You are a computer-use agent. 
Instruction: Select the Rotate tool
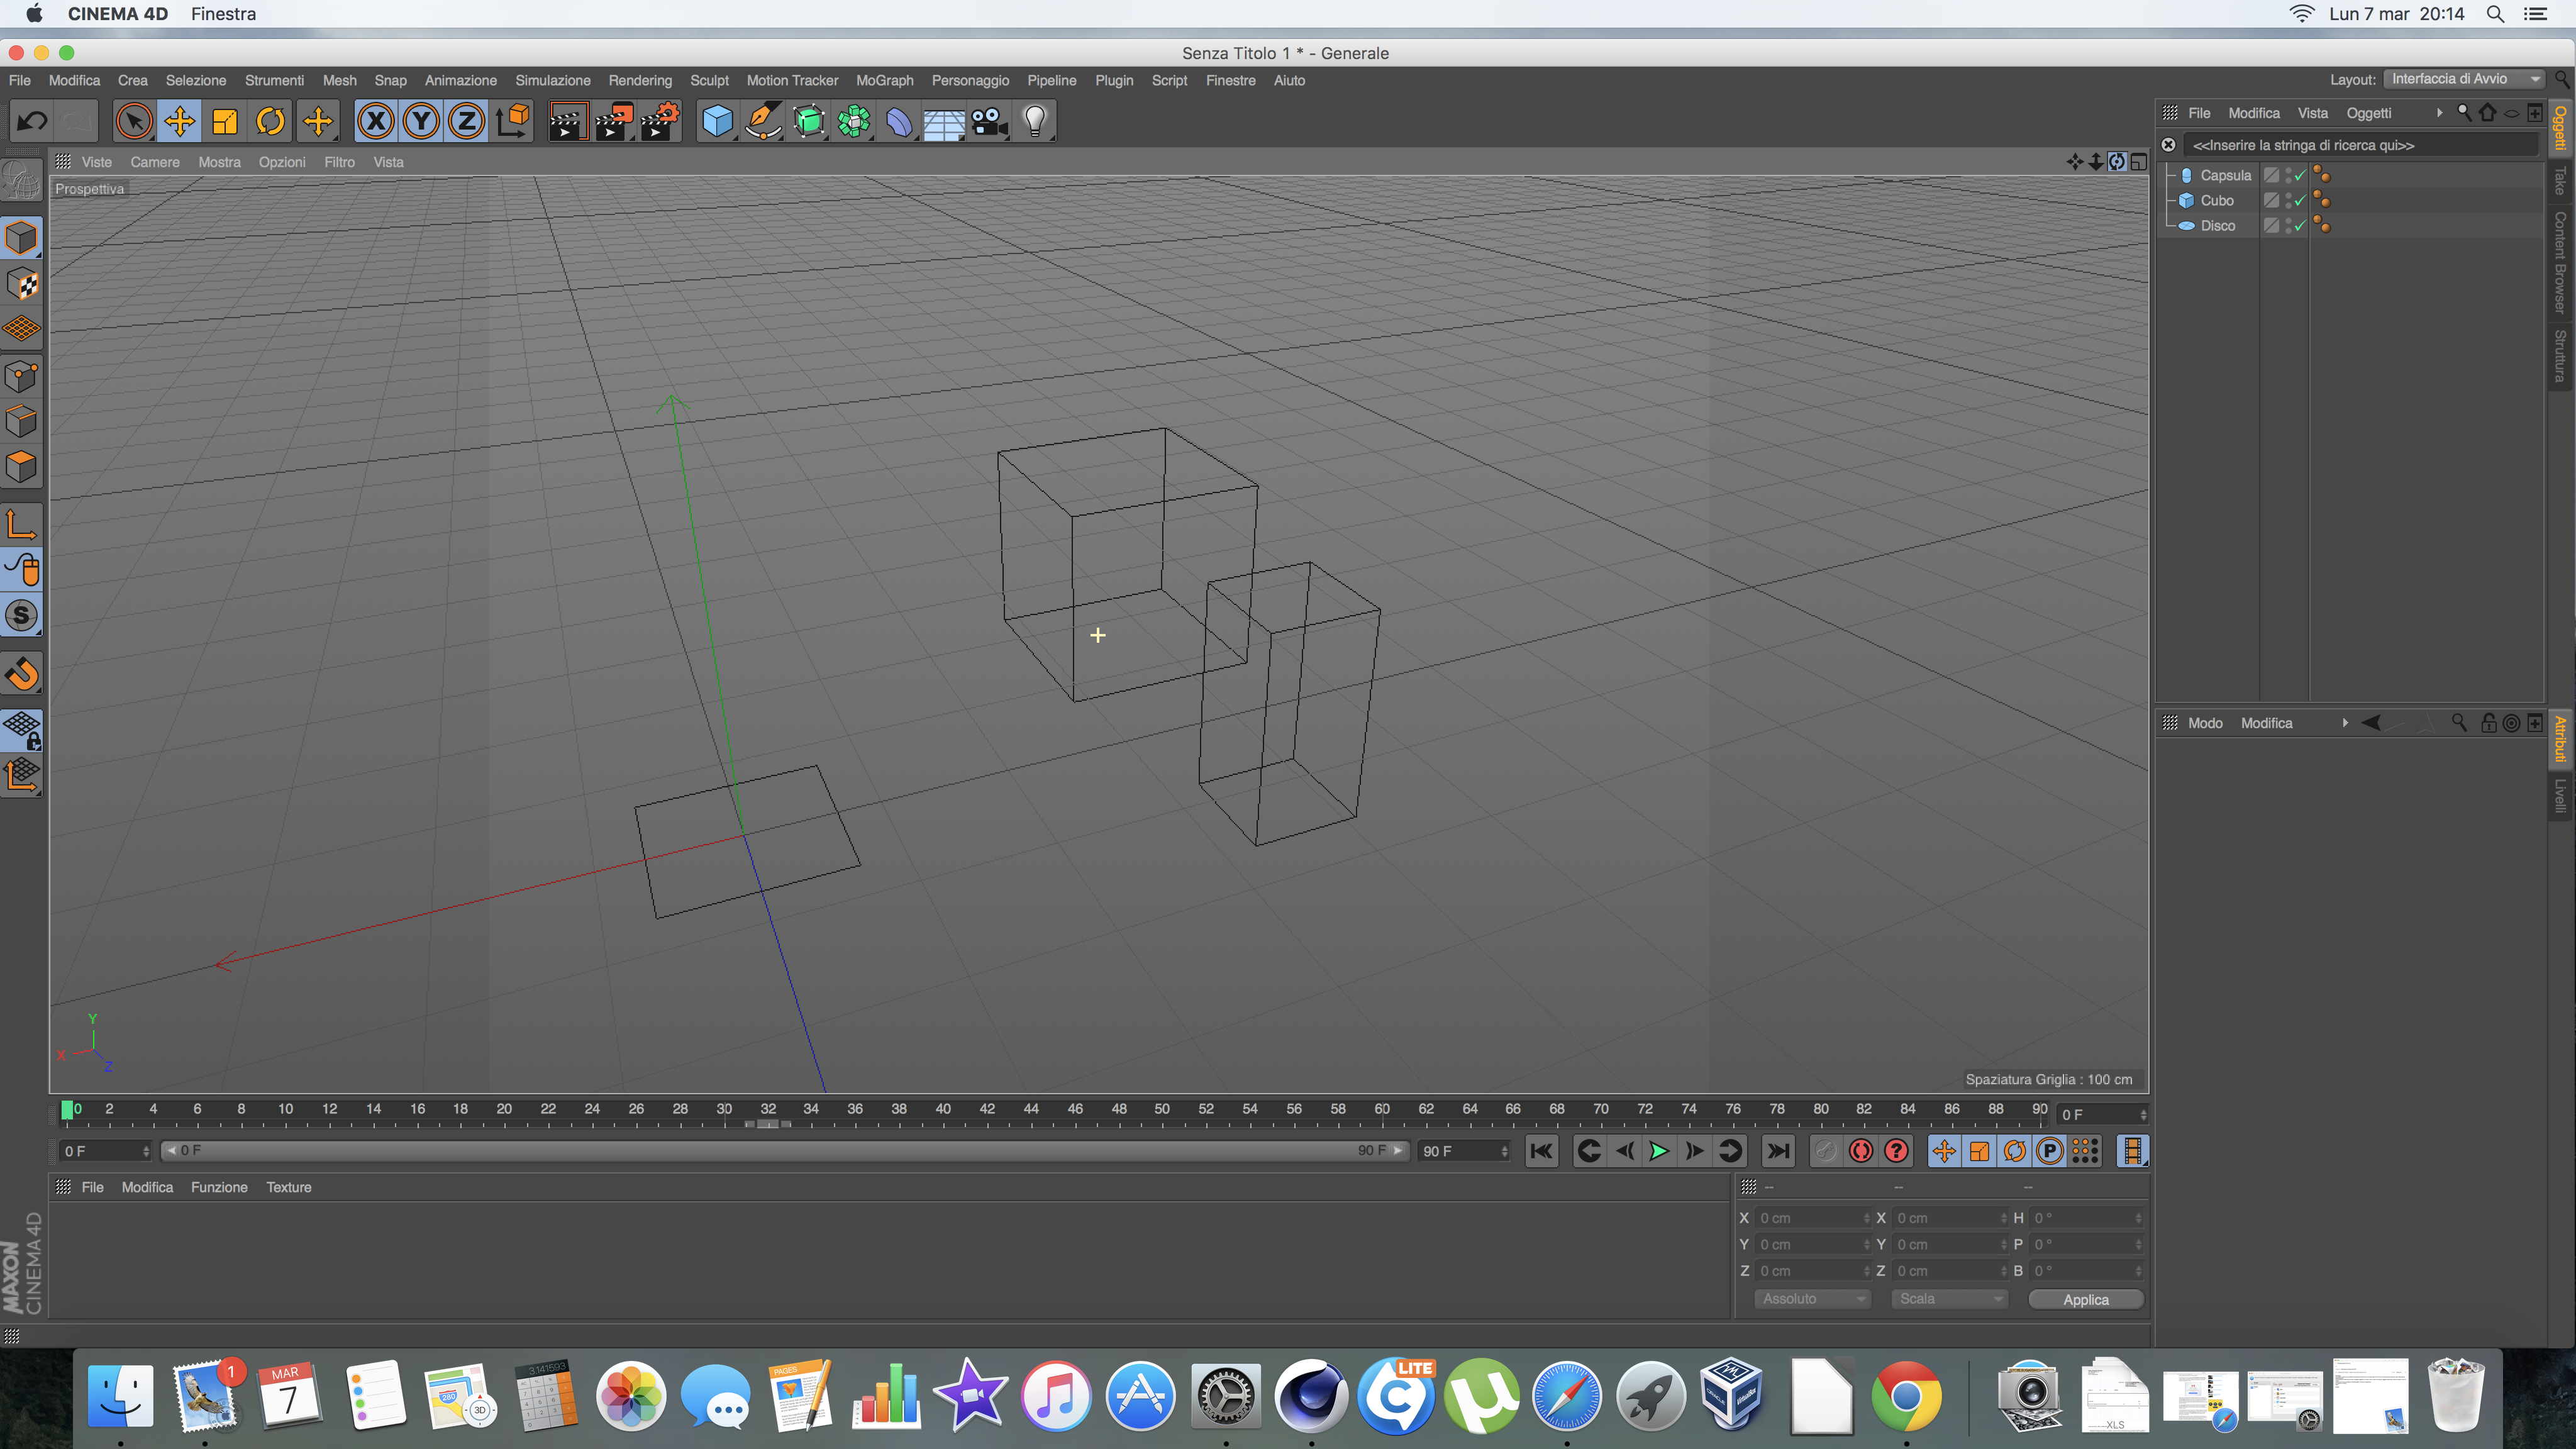tap(270, 122)
